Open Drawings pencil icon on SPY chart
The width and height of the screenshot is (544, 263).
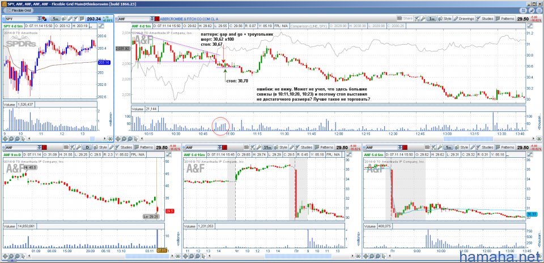(x=70, y=19)
